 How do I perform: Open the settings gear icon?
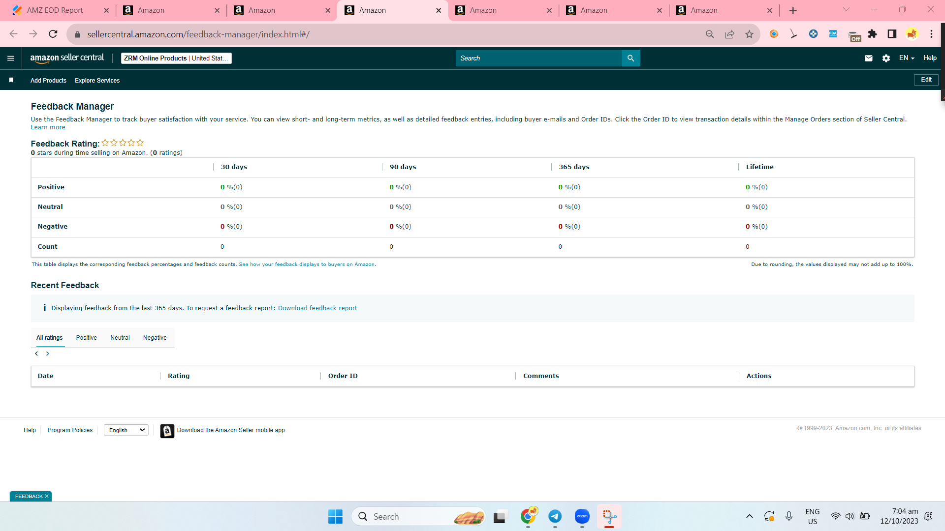click(886, 58)
